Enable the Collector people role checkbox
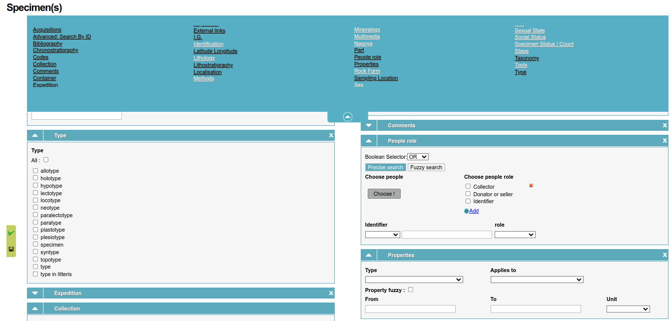 [468, 186]
